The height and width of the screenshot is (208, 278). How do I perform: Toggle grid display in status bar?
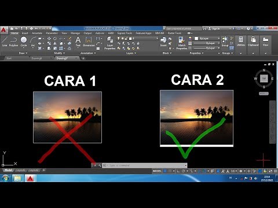[x=165, y=171]
